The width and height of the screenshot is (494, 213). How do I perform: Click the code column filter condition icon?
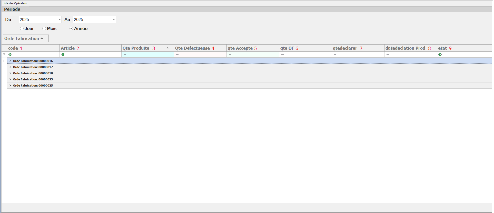point(10,55)
